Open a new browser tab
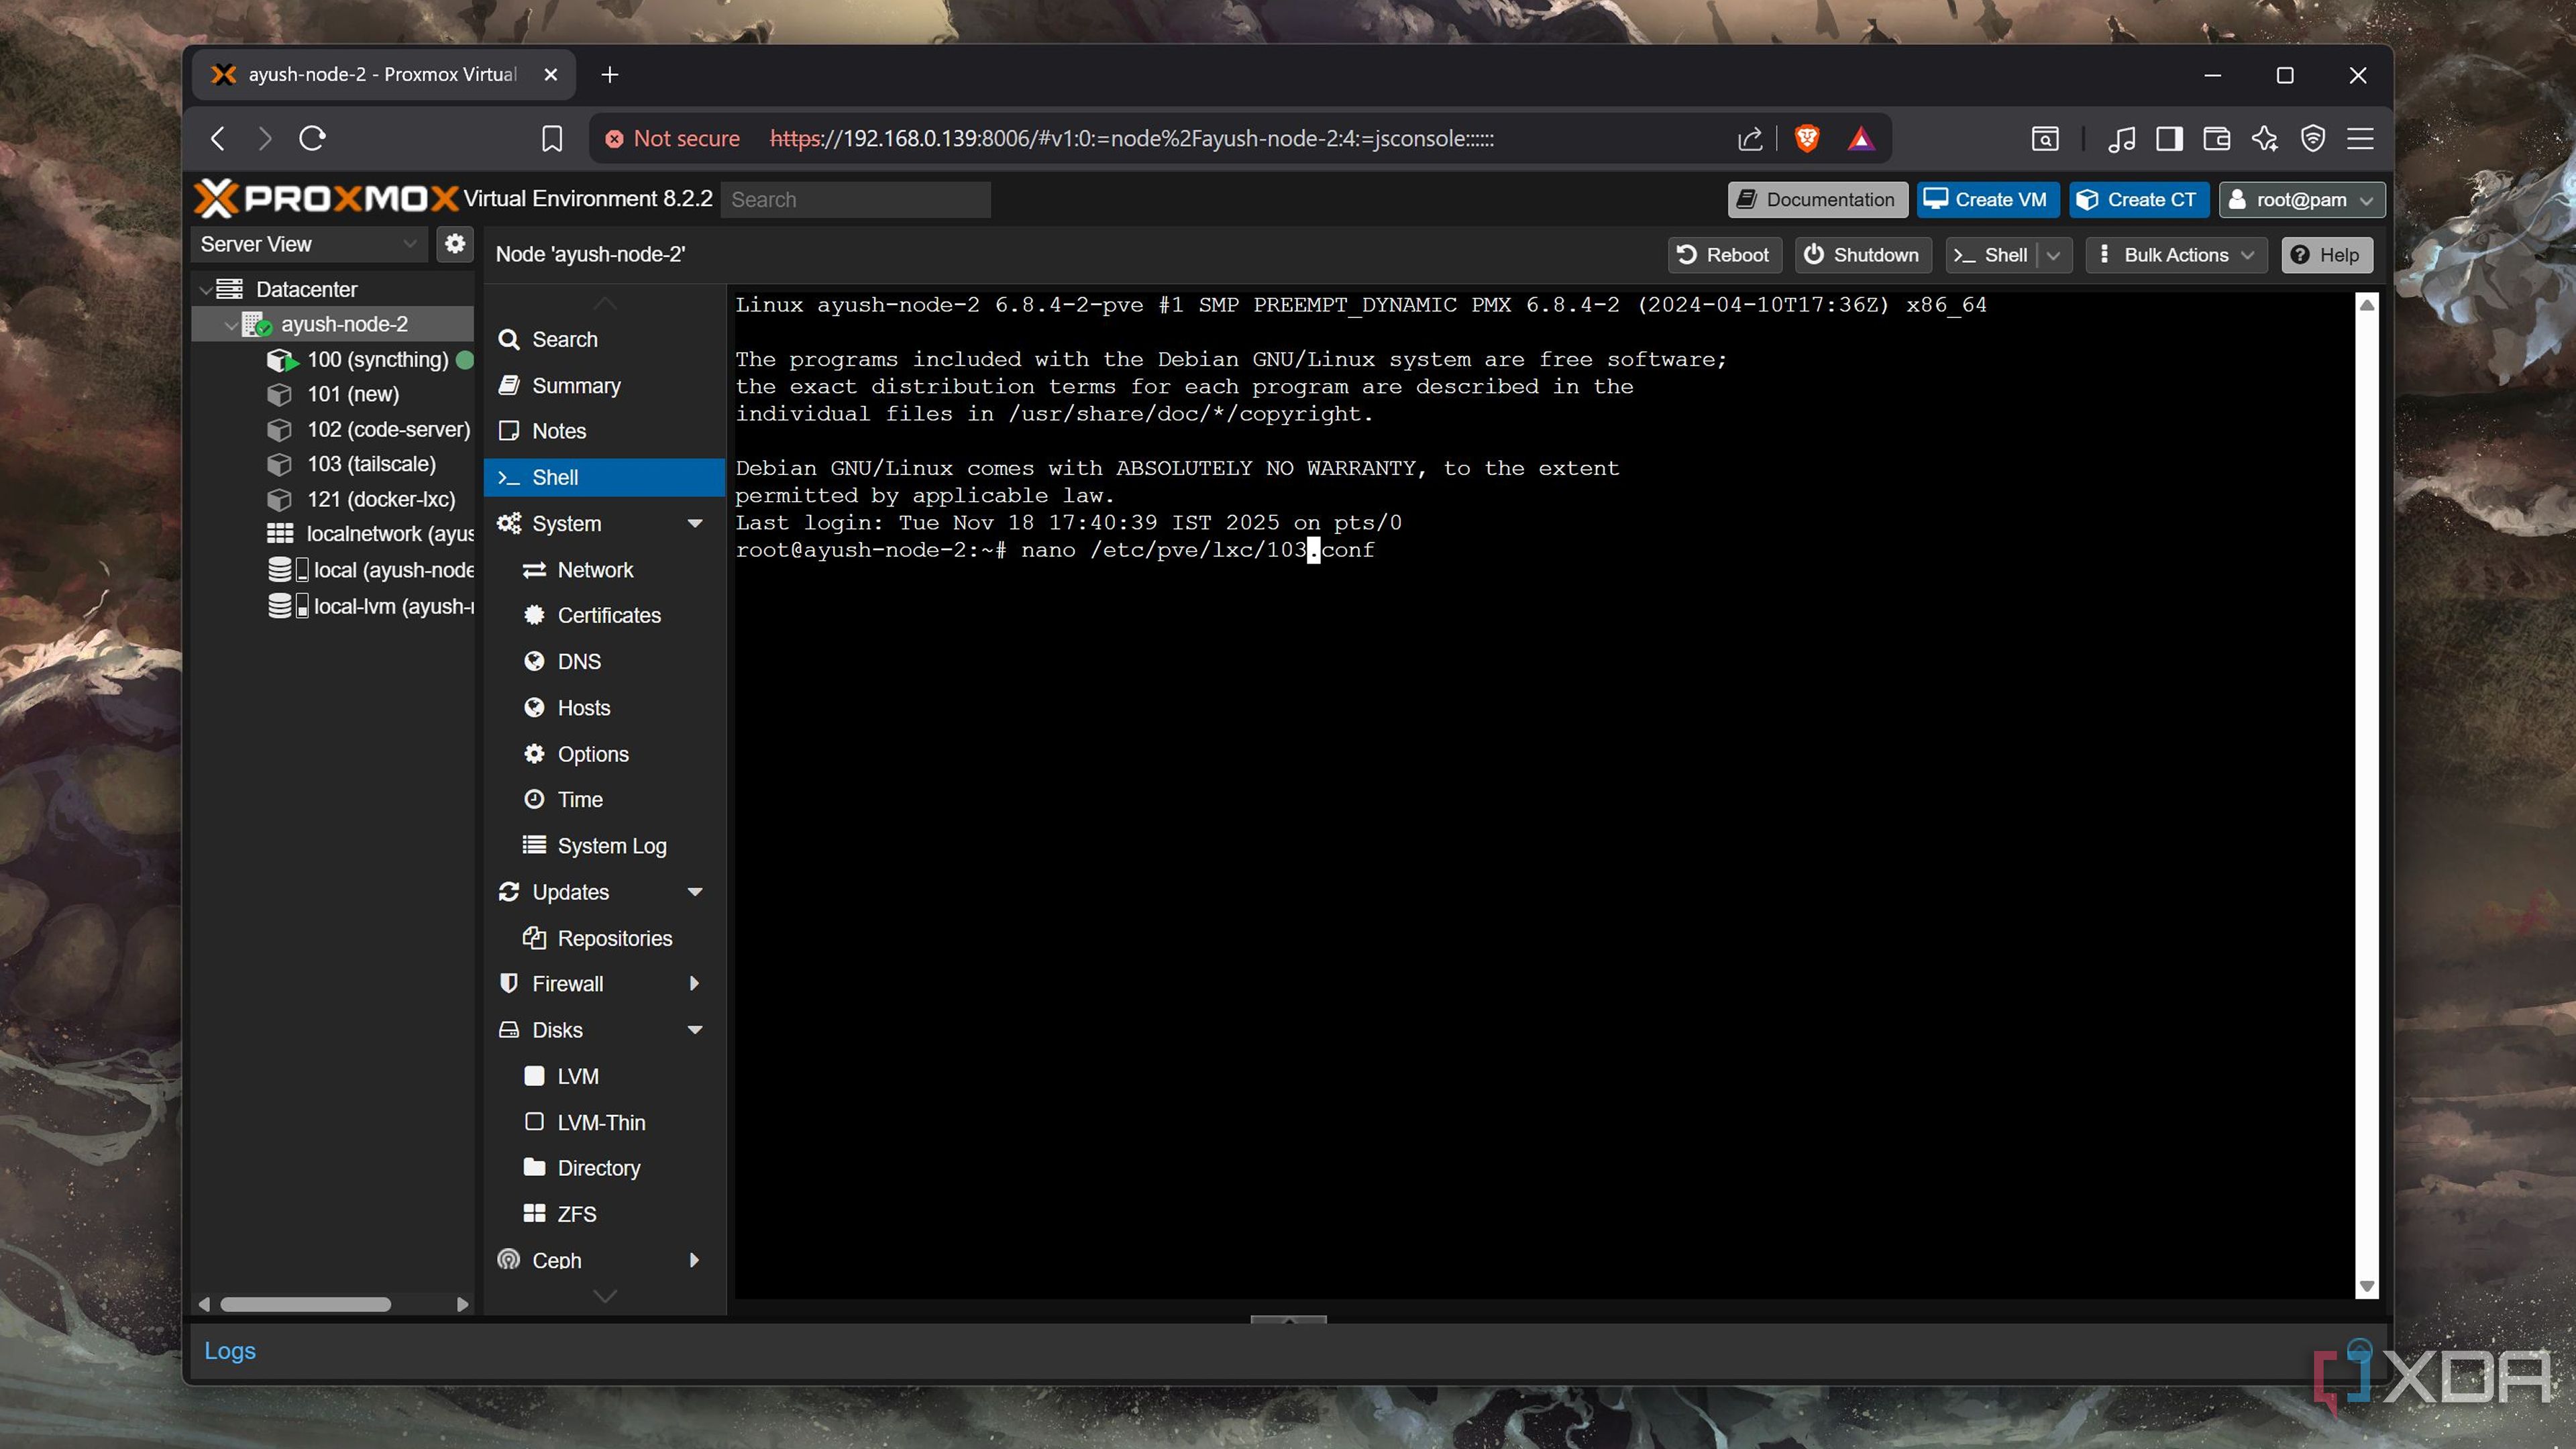 pyautogui.click(x=610, y=75)
